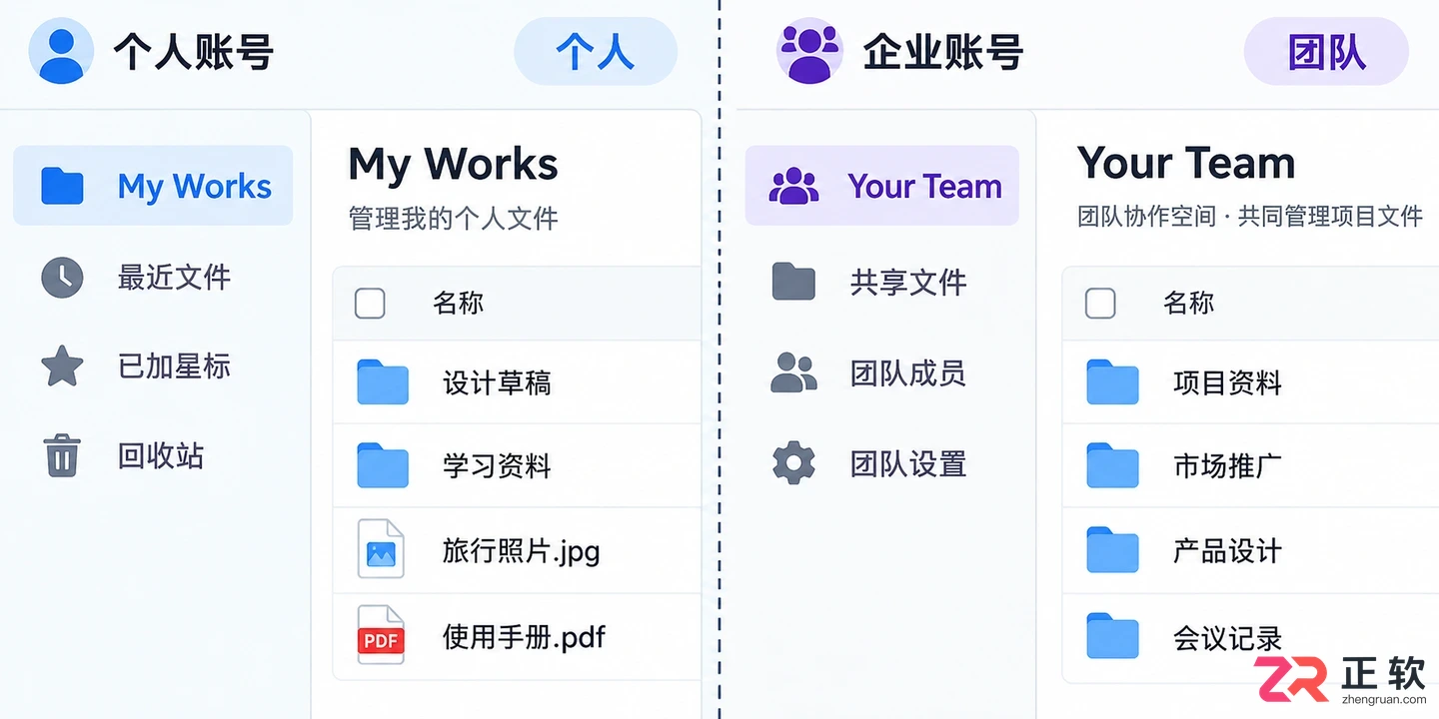Click the file name 使用手册.pdf
This screenshot has width=1439, height=719.
524,636
